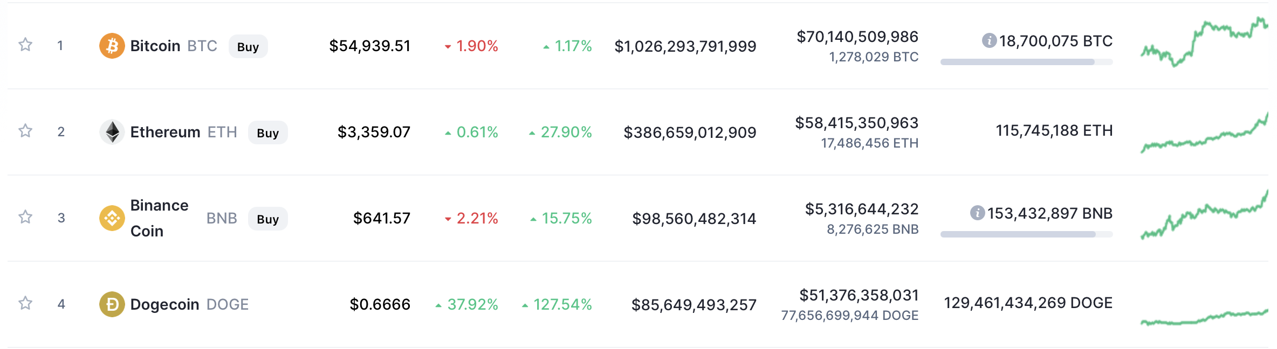The width and height of the screenshot is (1277, 349).
Task: Click the Bitcoin orange logo icon
Action: pyautogui.click(x=112, y=46)
